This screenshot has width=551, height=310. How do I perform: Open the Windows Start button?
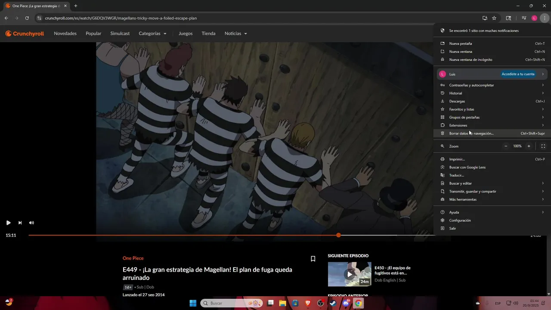tap(193, 303)
